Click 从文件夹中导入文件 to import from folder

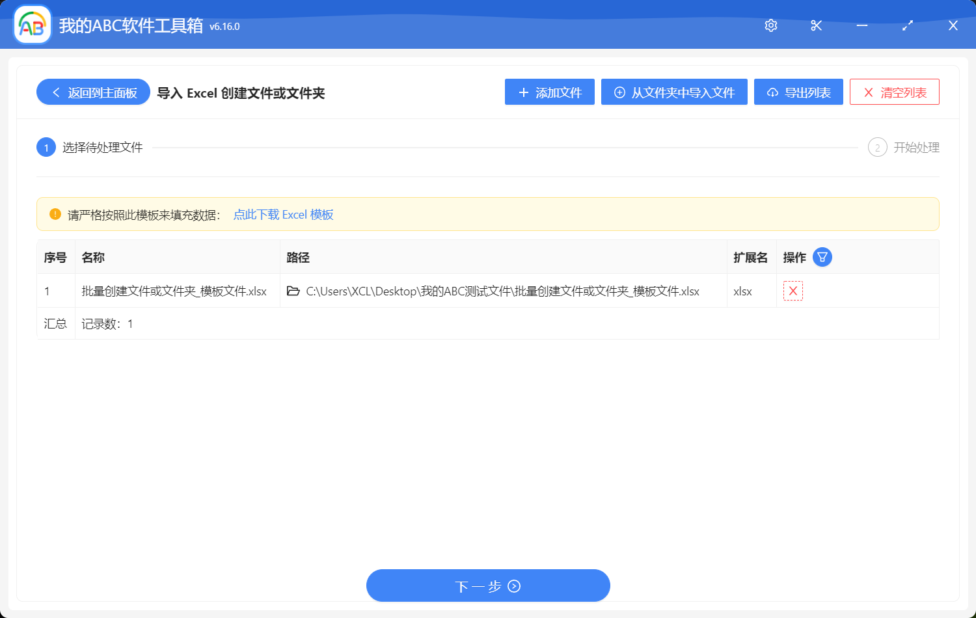click(x=674, y=92)
